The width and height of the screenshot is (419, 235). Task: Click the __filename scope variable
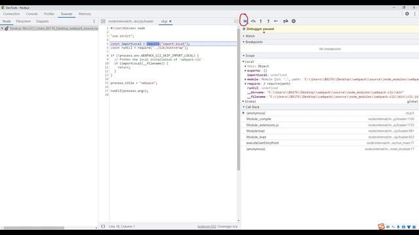[257, 97]
